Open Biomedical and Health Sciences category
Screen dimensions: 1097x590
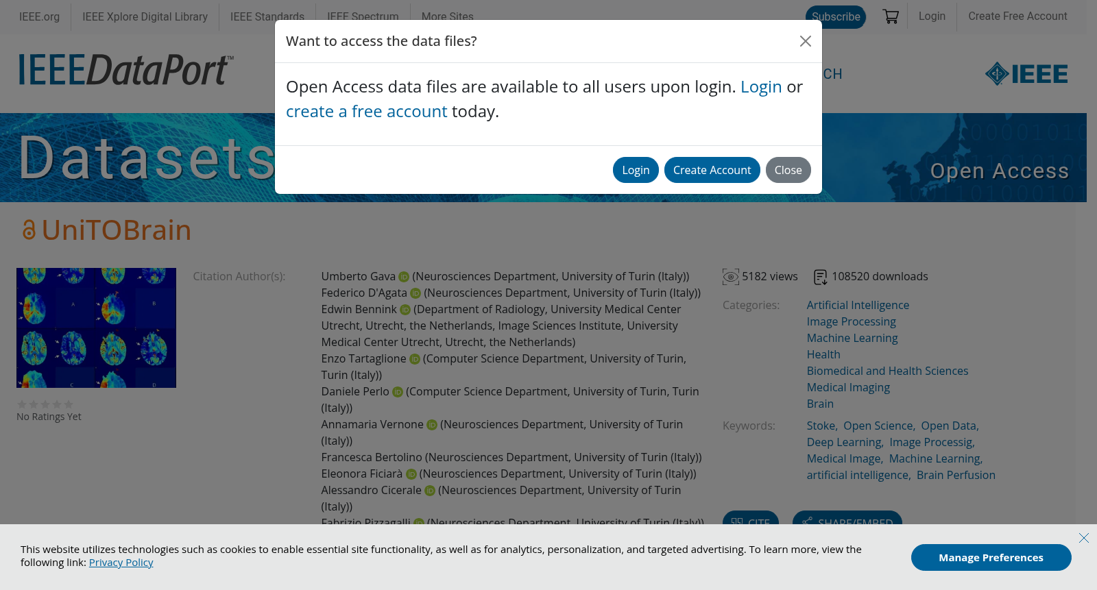[888, 371]
